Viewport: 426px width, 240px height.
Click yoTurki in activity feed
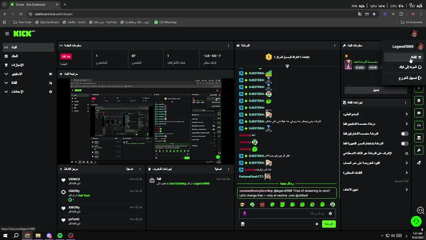[x=74, y=219]
